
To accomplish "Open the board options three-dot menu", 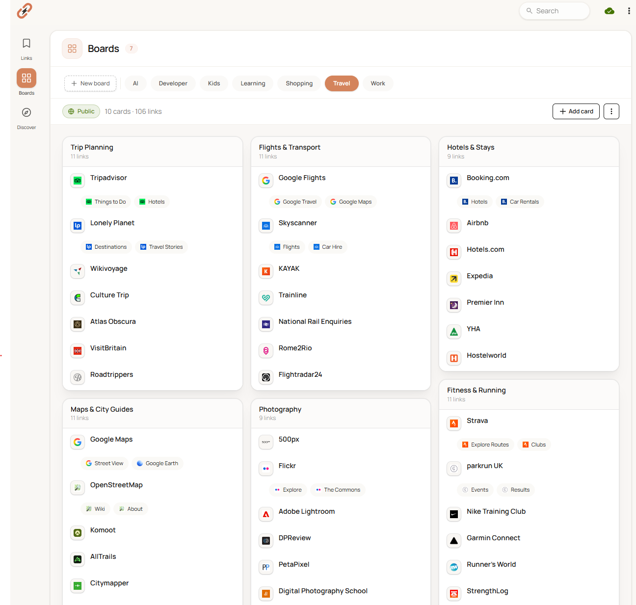I will (x=611, y=111).
